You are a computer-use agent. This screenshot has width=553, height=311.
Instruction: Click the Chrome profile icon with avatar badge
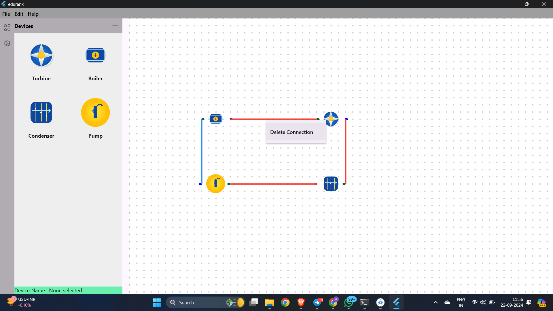tap(333, 302)
